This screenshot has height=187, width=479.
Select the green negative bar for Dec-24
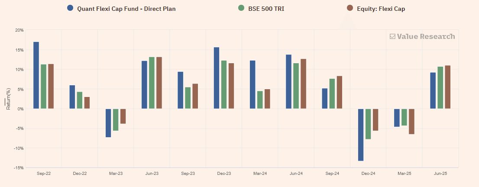click(x=368, y=124)
